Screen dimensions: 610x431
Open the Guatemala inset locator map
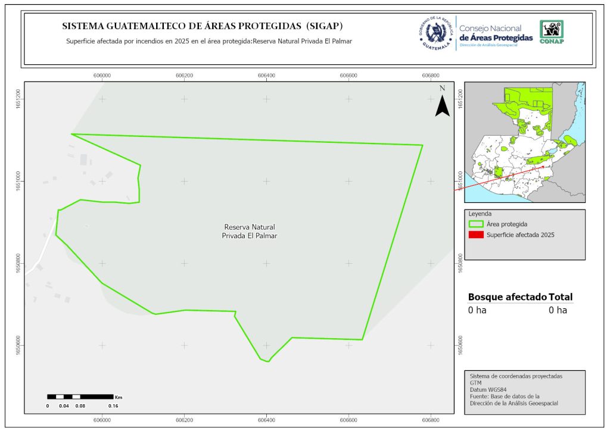[524, 143]
